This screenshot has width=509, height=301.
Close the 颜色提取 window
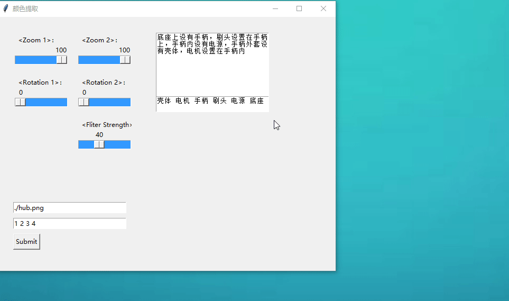pos(323,8)
